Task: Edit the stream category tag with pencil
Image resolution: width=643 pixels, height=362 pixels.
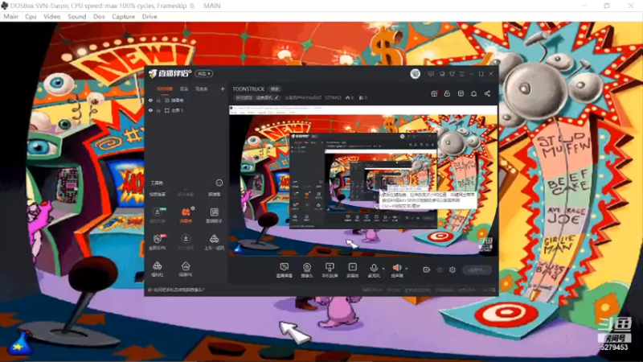Action: pos(256,97)
